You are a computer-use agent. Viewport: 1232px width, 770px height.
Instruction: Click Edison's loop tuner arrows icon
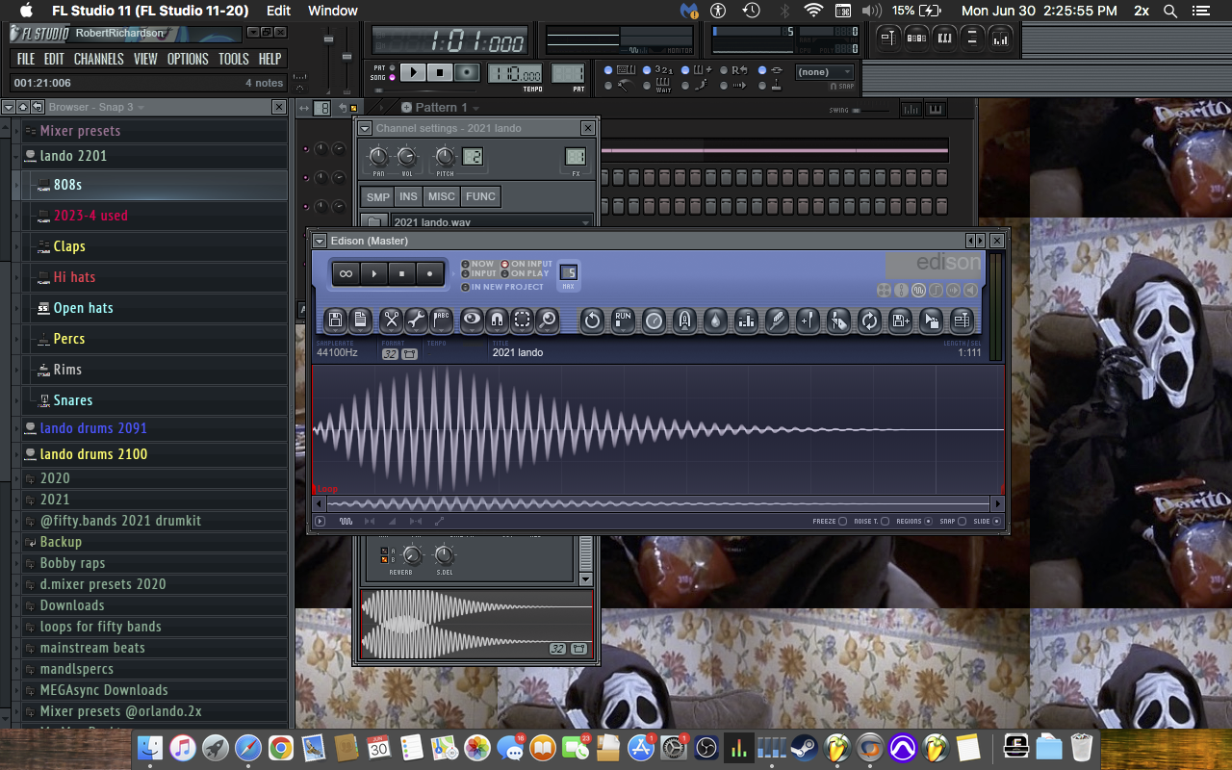click(869, 321)
